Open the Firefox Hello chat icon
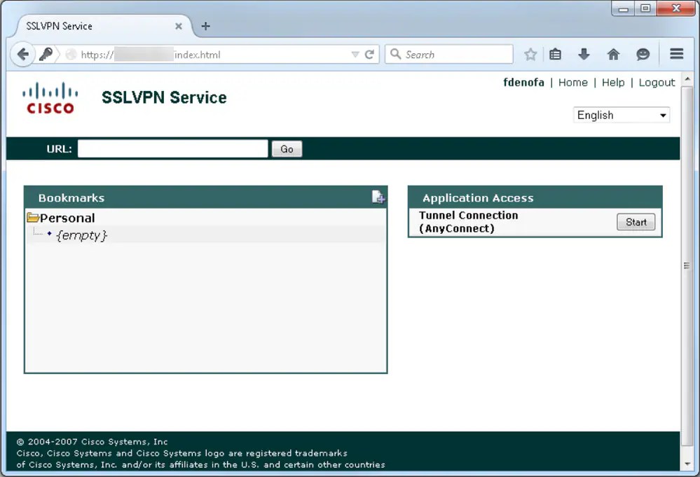 pos(643,53)
